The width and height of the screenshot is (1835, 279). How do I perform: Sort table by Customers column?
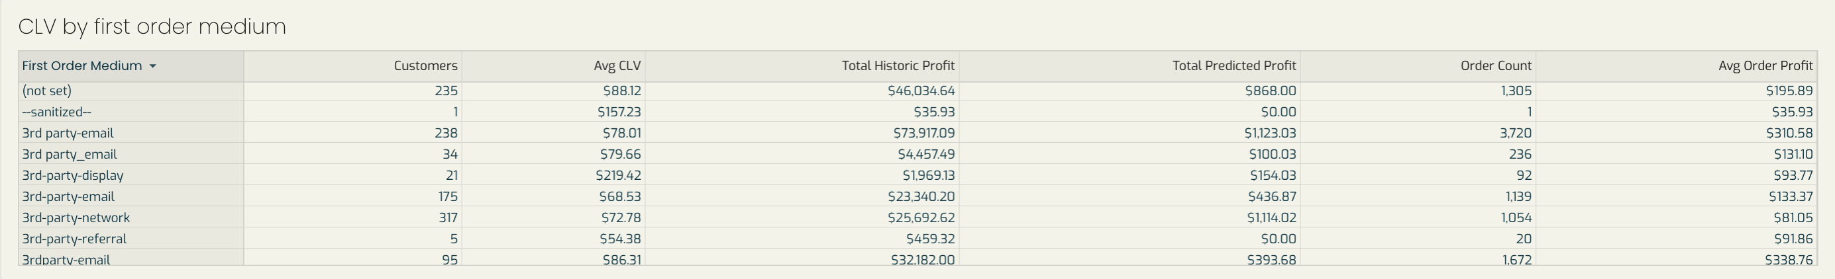(425, 66)
